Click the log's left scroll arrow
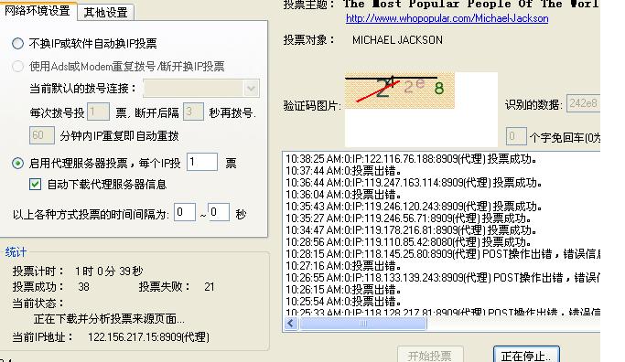 pos(291,324)
